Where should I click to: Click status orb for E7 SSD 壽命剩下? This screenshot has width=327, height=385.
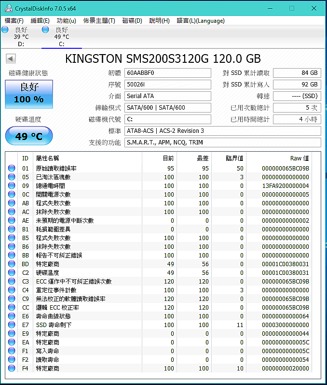[12, 325]
